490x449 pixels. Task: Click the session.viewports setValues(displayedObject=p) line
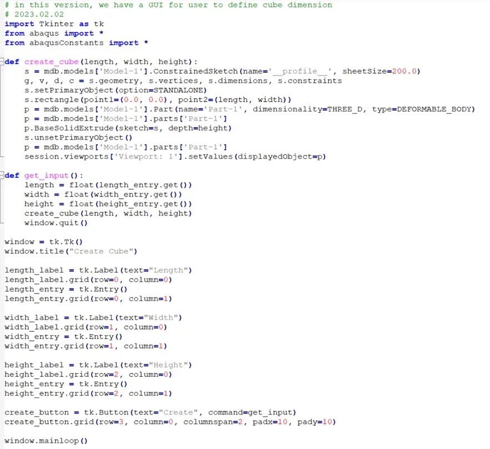175,157
